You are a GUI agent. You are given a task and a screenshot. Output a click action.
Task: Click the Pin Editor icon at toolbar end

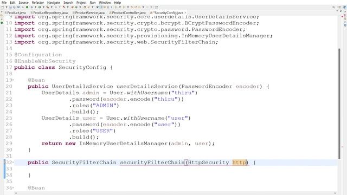pyautogui.click(x=156, y=7)
